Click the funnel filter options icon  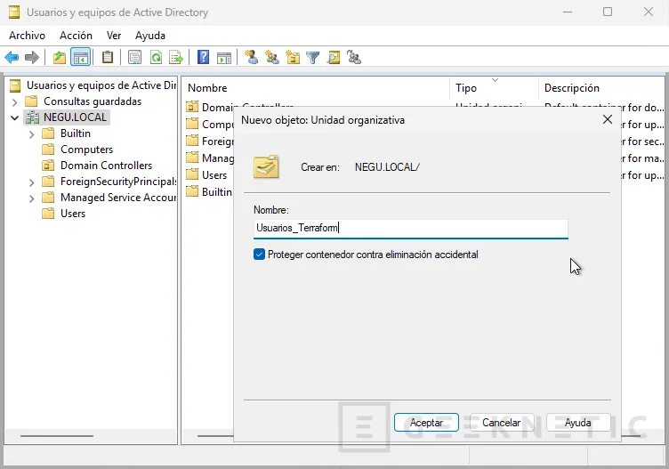pos(313,57)
